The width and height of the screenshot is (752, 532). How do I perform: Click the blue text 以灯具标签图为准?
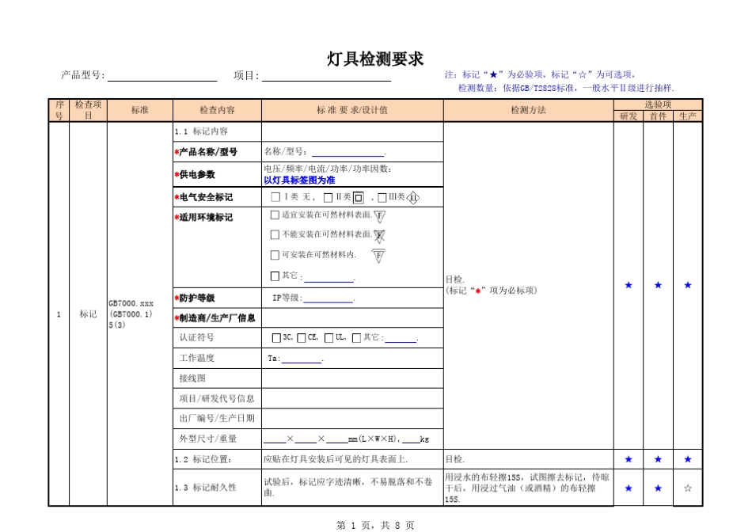(x=299, y=180)
